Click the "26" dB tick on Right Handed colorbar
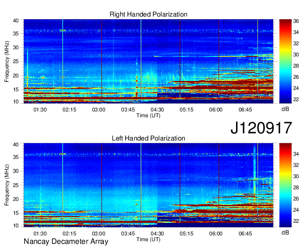Screen dimensions: 304x247 (x=296, y=77)
